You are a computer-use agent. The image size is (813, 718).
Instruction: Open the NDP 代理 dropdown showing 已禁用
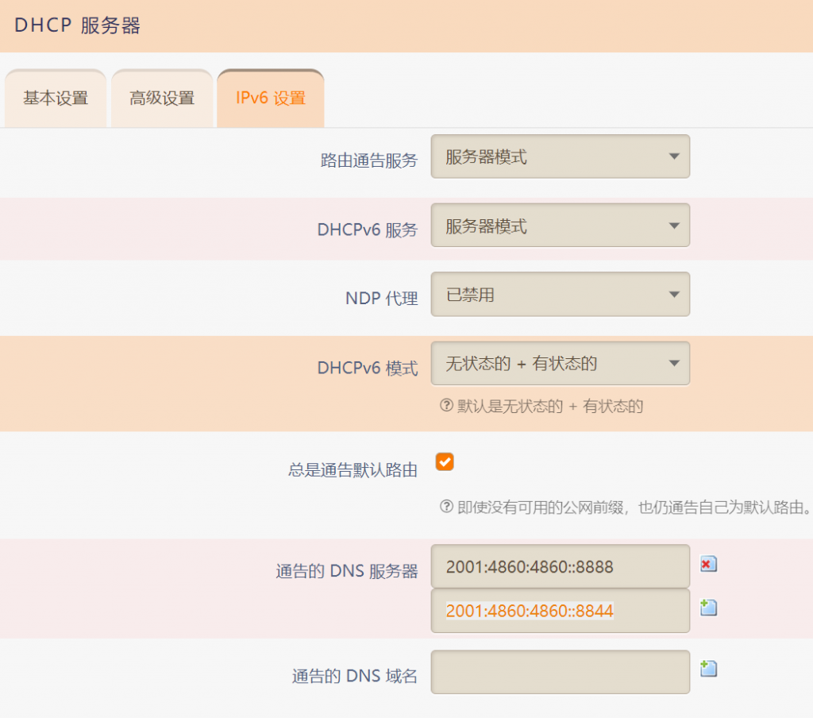[x=560, y=295]
